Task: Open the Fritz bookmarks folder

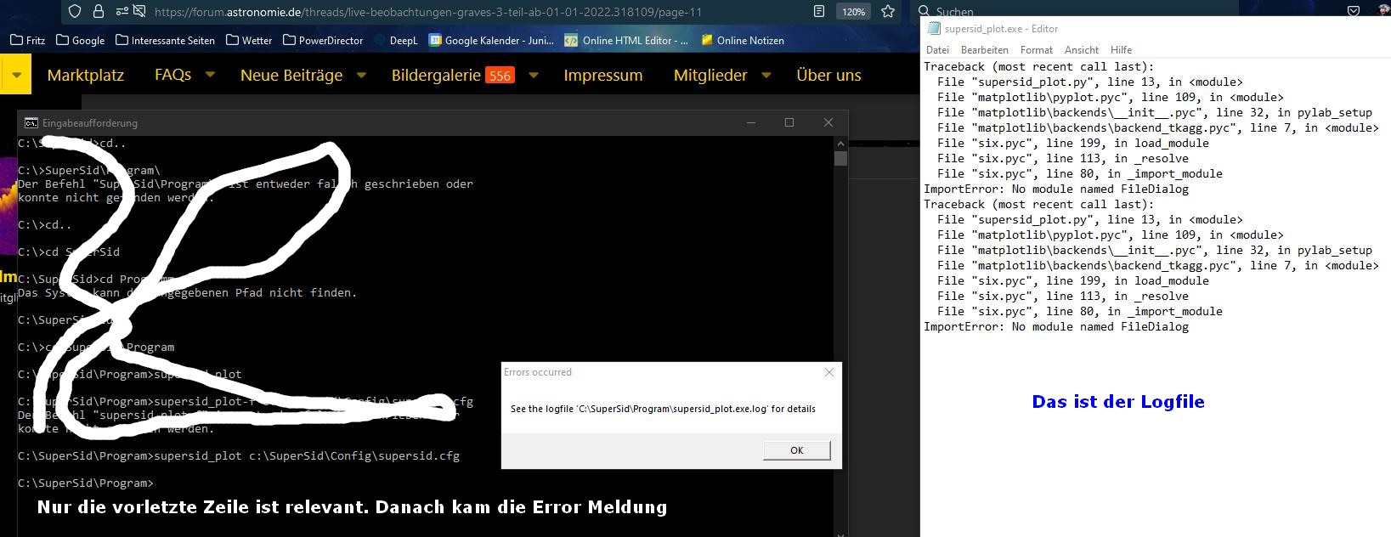Action: point(27,40)
